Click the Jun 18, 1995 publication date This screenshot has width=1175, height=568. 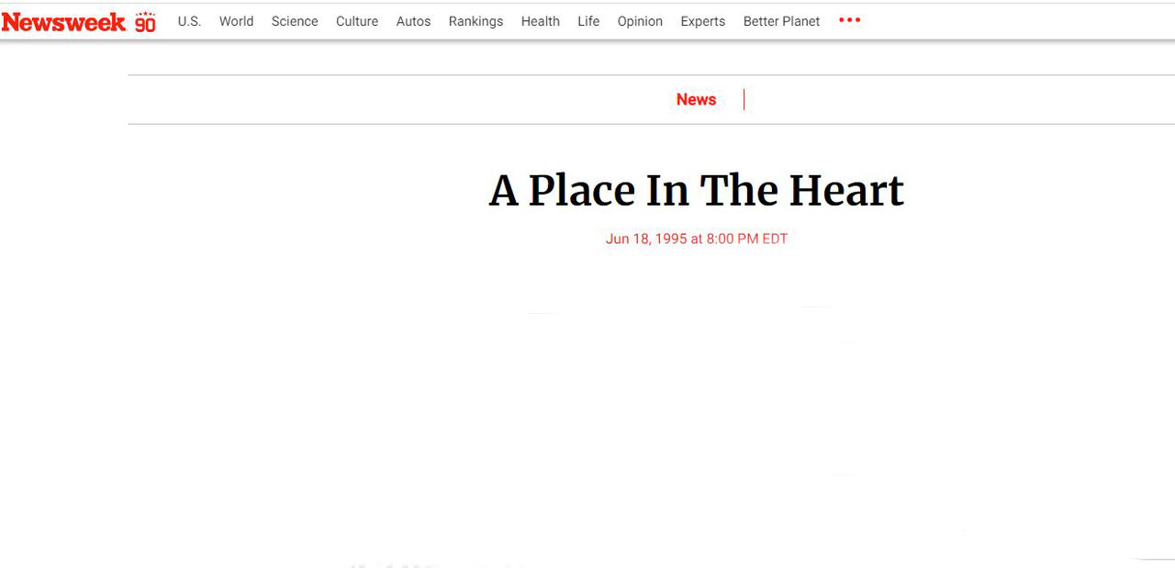pyautogui.click(x=696, y=239)
